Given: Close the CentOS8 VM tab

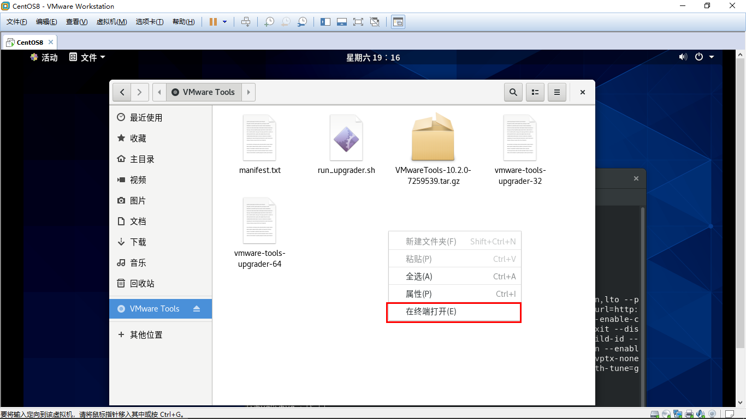Looking at the screenshot, I should 51,42.
